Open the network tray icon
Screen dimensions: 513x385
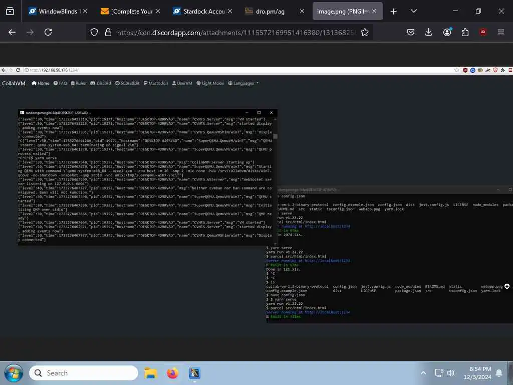pyautogui.click(x=439, y=373)
